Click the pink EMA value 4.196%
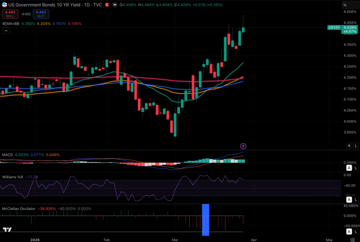The width and height of the screenshot is (360, 242). pos(74,24)
